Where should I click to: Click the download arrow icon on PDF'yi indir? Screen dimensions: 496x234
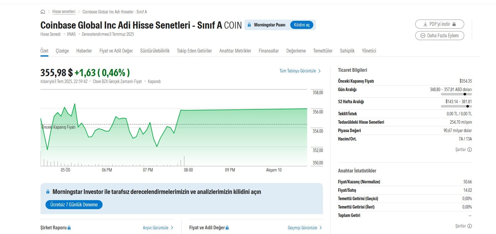[x=425, y=24]
